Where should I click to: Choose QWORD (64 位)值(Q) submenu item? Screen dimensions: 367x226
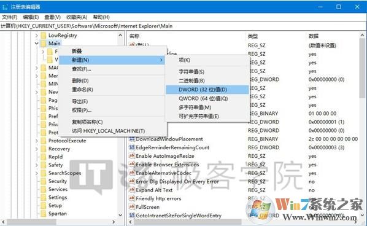[x=207, y=98]
